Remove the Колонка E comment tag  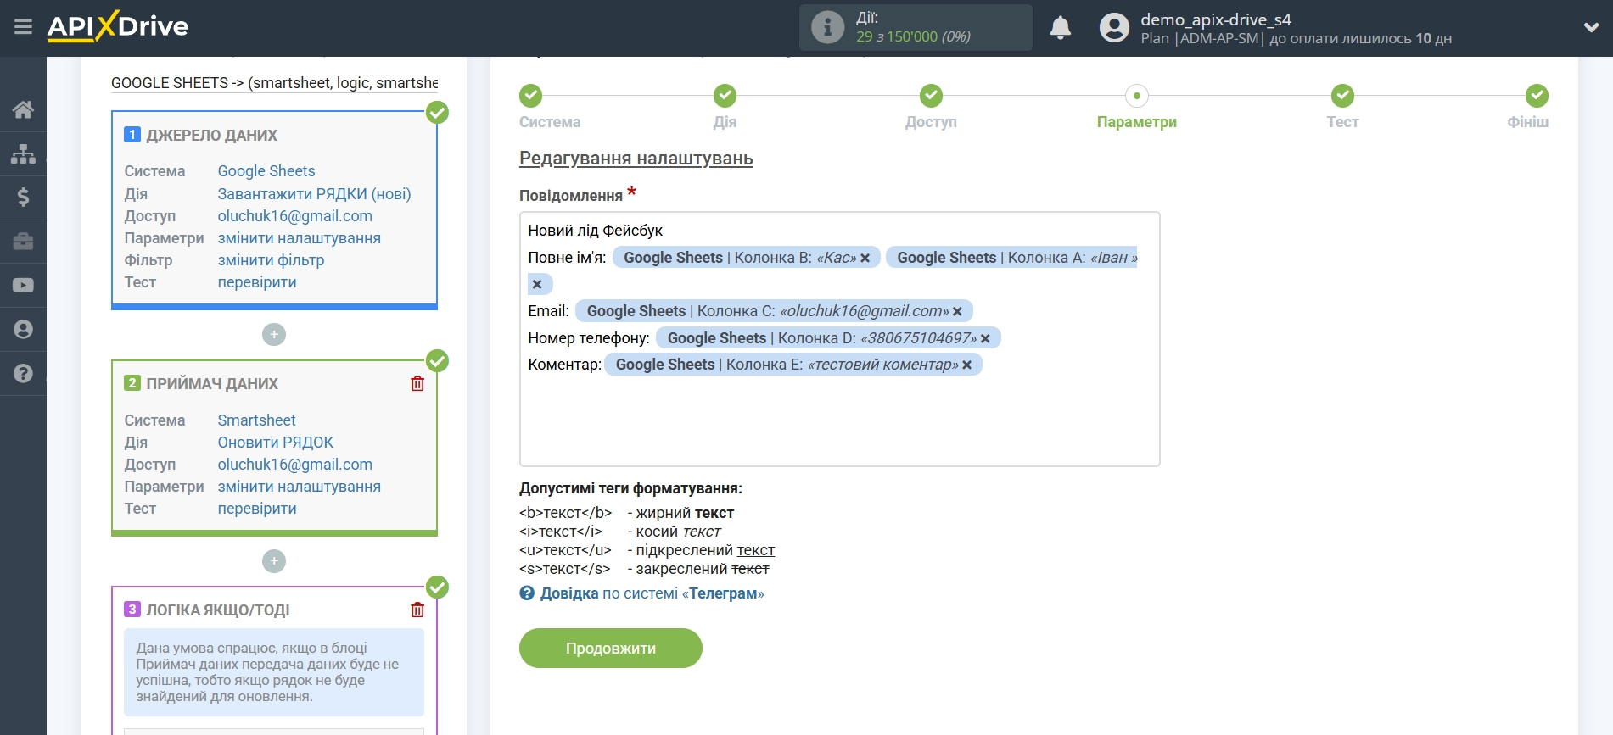(966, 365)
